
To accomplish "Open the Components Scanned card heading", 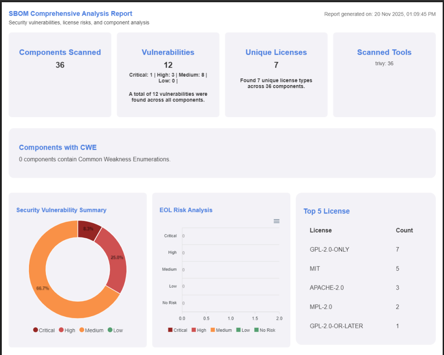I will (60, 52).
